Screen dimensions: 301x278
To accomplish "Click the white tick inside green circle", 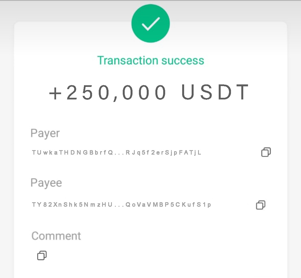I will (x=151, y=24).
